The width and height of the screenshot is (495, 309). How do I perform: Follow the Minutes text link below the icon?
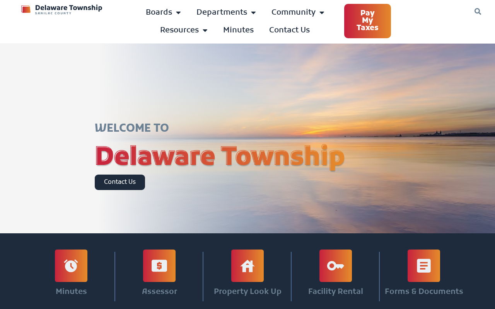click(71, 292)
